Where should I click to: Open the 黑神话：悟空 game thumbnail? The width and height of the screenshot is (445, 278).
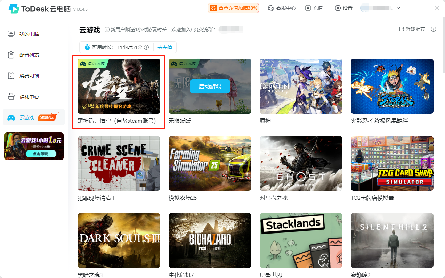coord(119,86)
